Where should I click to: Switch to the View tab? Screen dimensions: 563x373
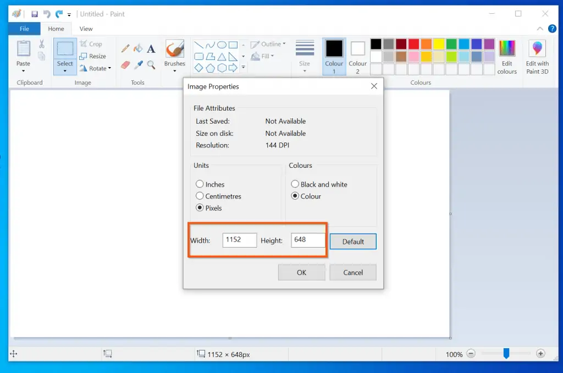pyautogui.click(x=86, y=29)
